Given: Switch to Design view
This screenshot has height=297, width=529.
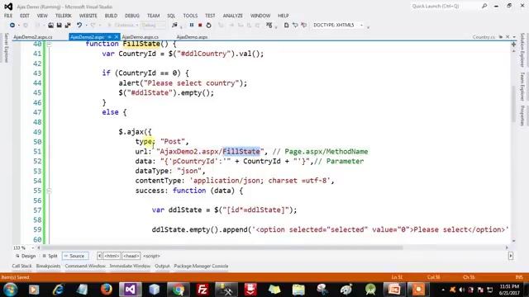Looking at the screenshot, I should pyautogui.click(x=26, y=256).
